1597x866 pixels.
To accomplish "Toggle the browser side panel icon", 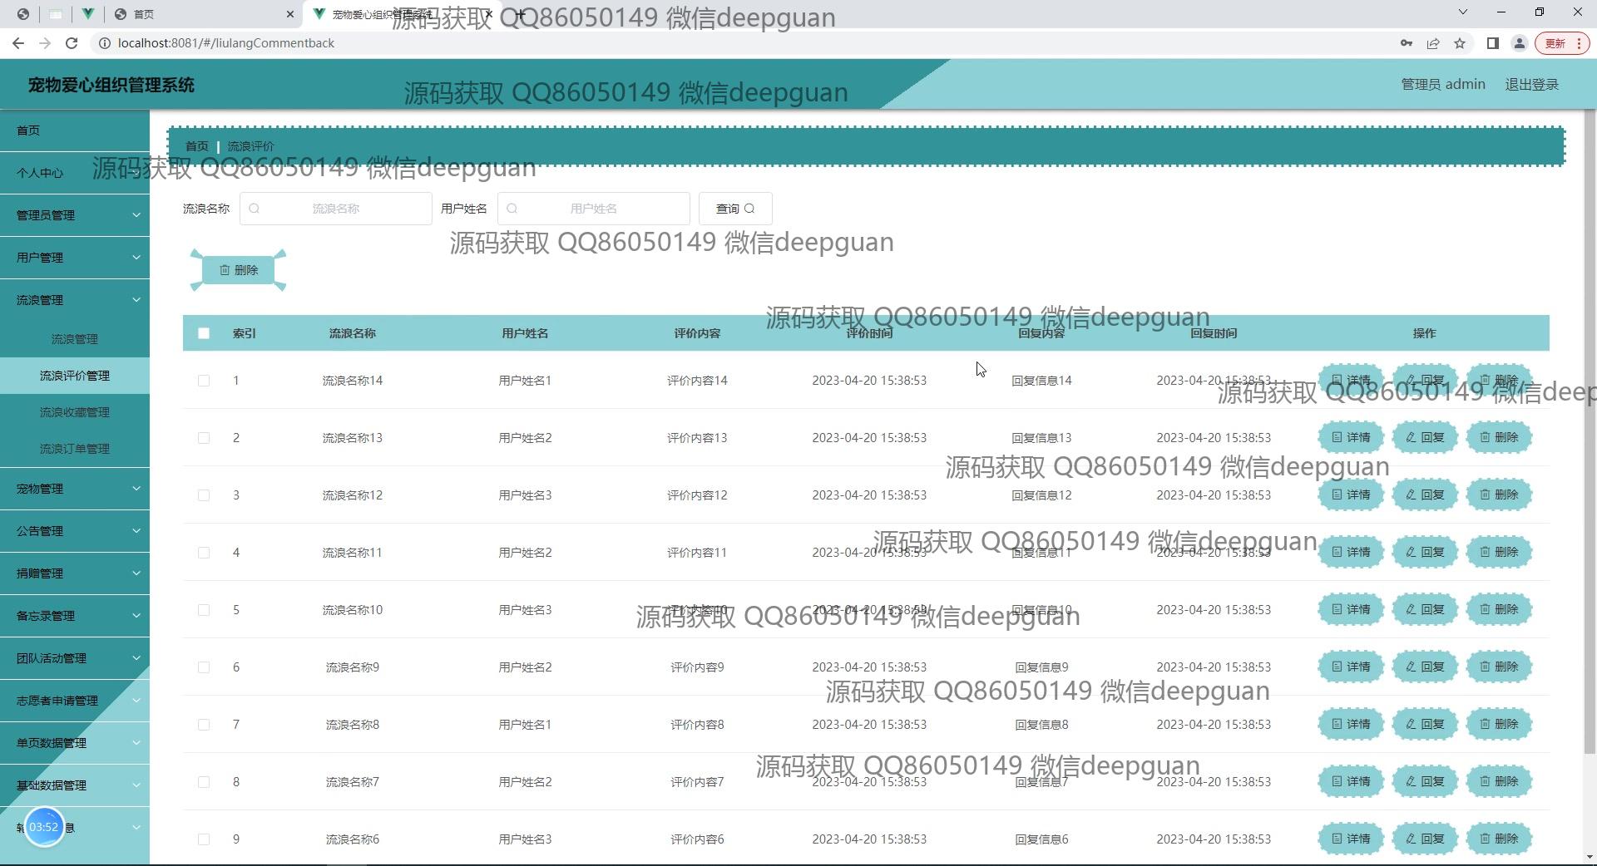I will click(1493, 43).
